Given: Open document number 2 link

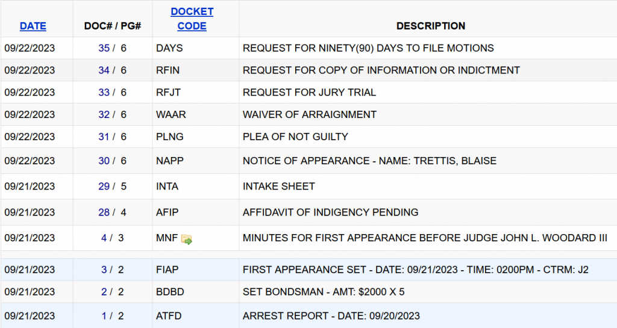Looking at the screenshot, I should pos(104,292).
